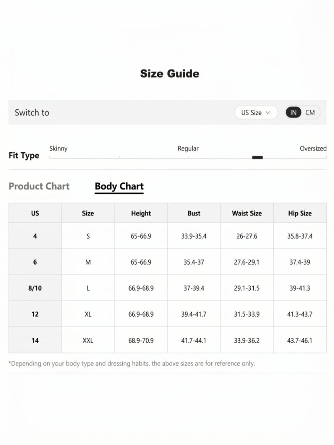Open the Product Chart tab
The image size is (334, 445).
[x=39, y=186]
